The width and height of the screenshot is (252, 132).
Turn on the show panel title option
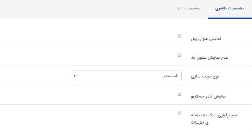click(x=180, y=36)
